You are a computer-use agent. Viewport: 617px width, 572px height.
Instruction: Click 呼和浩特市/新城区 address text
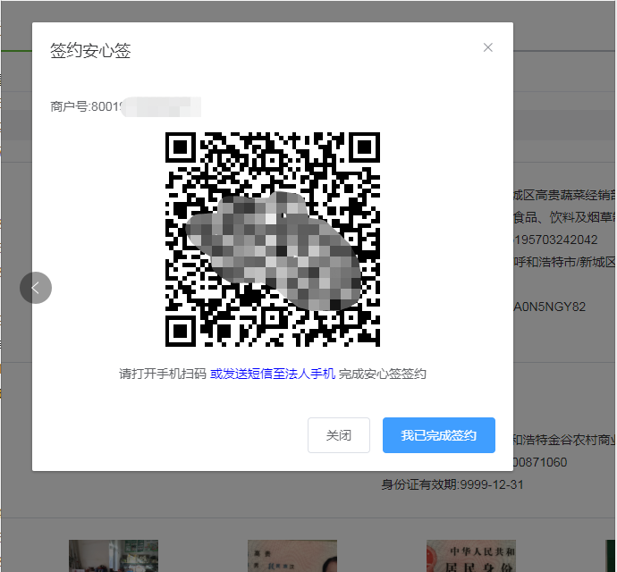564,262
